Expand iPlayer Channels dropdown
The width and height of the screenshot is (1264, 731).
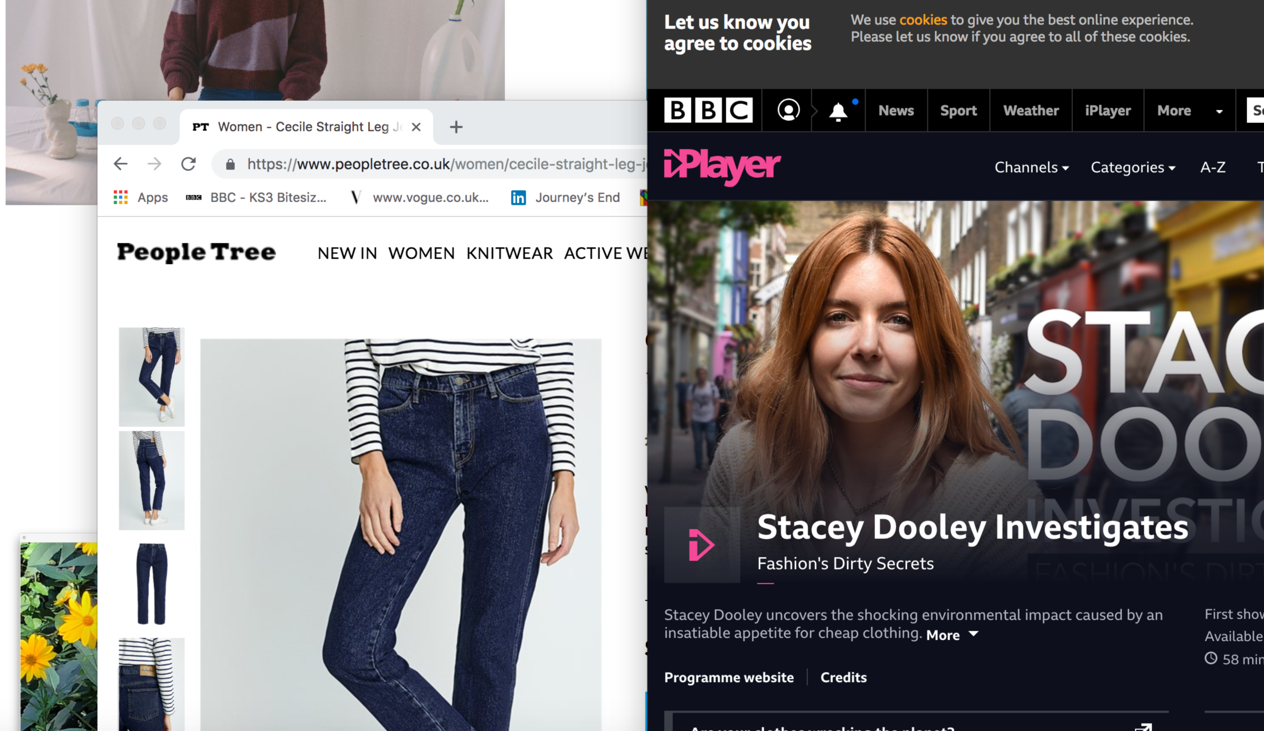pyautogui.click(x=1031, y=167)
